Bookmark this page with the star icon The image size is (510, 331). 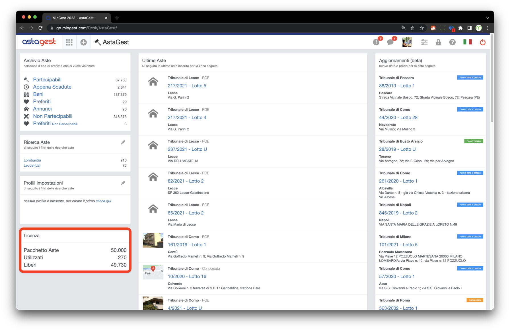pyautogui.click(x=422, y=28)
